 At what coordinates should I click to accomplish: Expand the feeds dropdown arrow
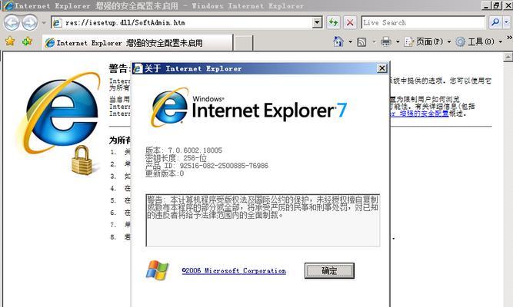(374, 41)
